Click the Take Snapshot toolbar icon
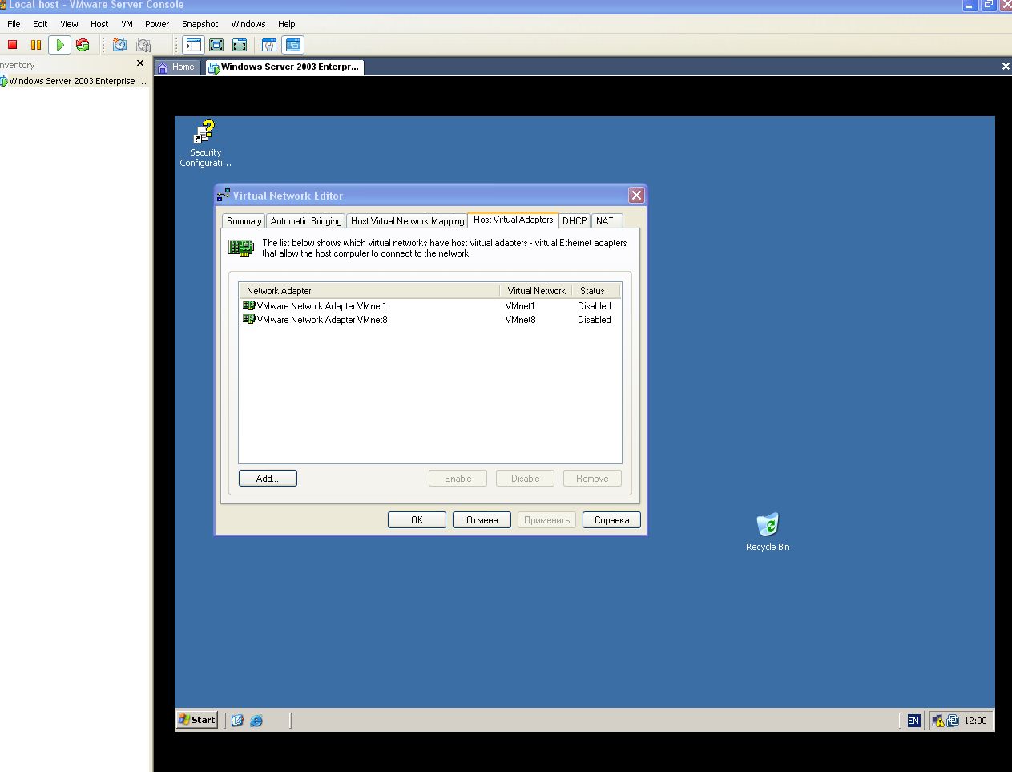The image size is (1012, 772). (x=119, y=45)
